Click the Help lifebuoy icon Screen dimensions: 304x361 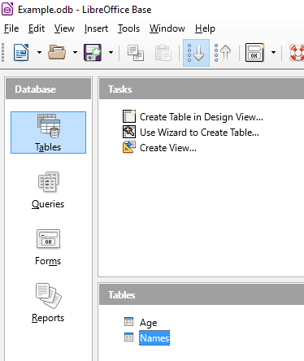tap(297, 53)
